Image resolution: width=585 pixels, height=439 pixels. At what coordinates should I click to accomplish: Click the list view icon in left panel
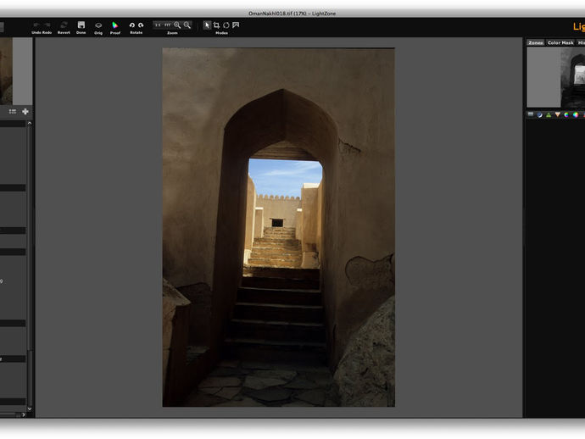point(13,112)
